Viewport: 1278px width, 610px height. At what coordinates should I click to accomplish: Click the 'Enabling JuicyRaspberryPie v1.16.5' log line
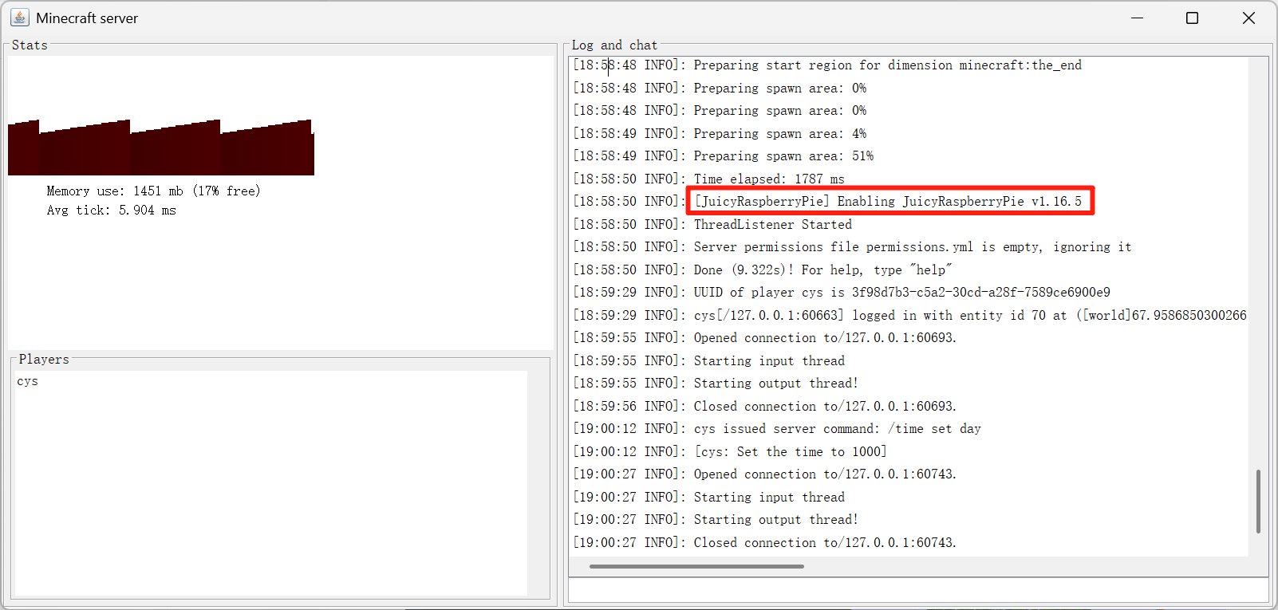pyautogui.click(x=827, y=202)
